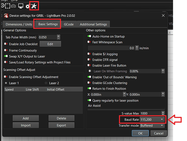Click Fast Whitespace speed field

111,48
